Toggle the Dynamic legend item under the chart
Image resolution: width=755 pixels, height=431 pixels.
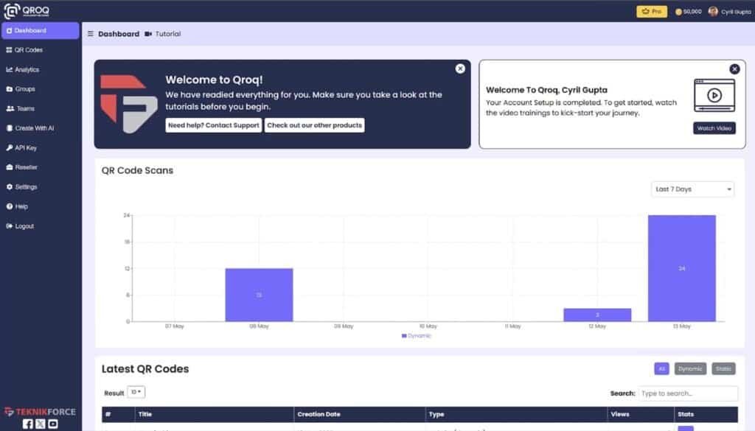pyautogui.click(x=417, y=335)
